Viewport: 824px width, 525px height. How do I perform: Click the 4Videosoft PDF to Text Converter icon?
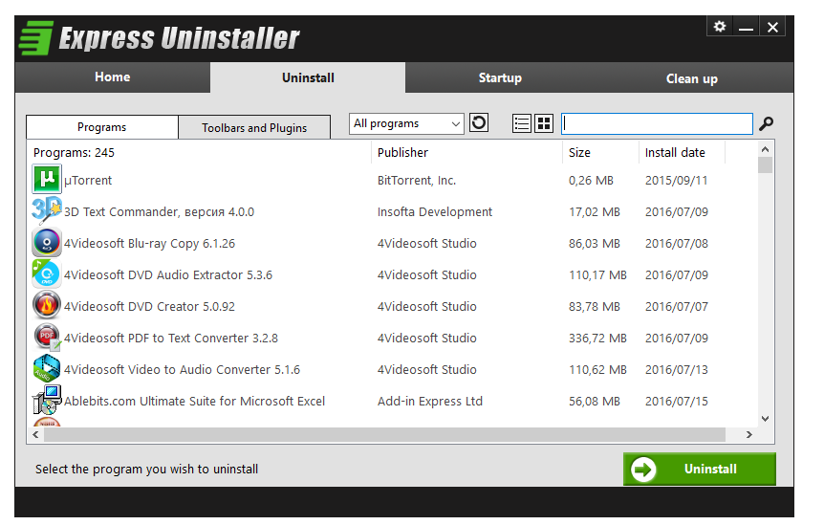(x=47, y=337)
